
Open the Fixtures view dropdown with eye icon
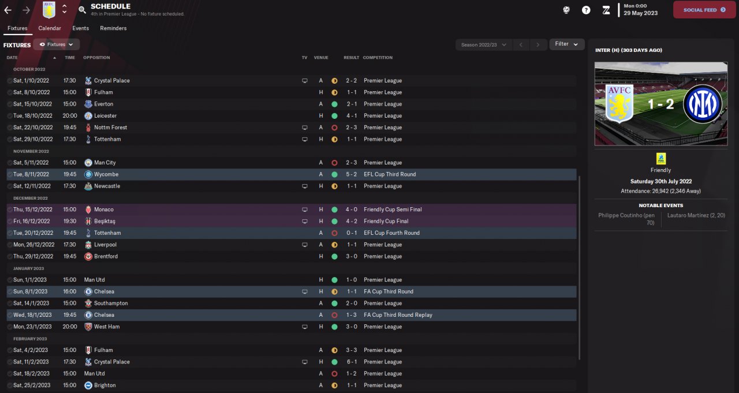click(57, 44)
